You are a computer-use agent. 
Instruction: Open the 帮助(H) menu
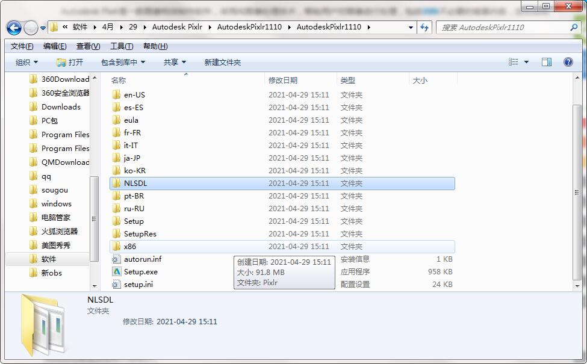point(155,46)
